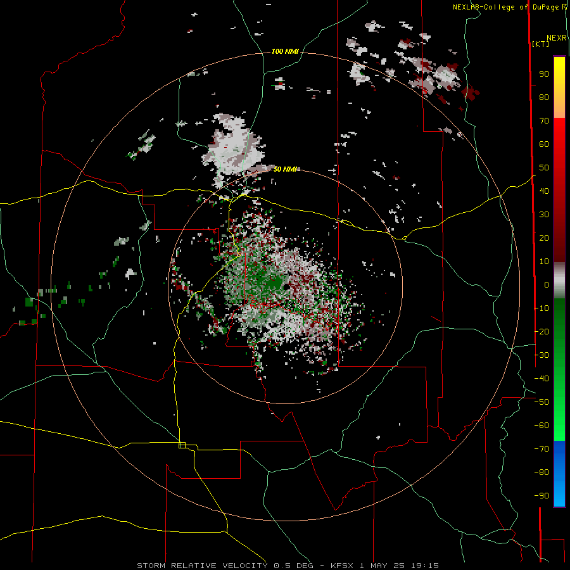This screenshot has height=570, width=570.
Task: Click the -20 value on the velocity scale
Action: pos(541,331)
